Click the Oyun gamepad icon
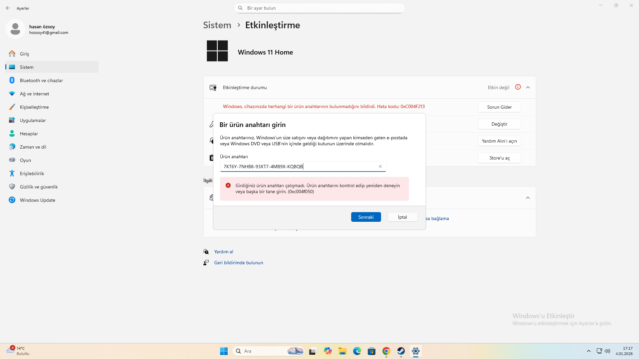The image size is (639, 359). (x=12, y=160)
